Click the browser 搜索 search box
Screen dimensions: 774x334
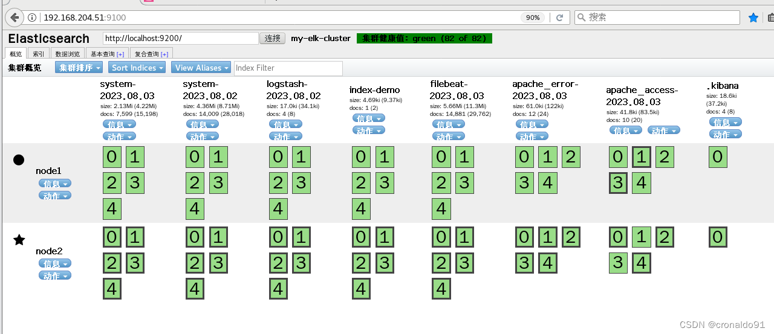657,18
